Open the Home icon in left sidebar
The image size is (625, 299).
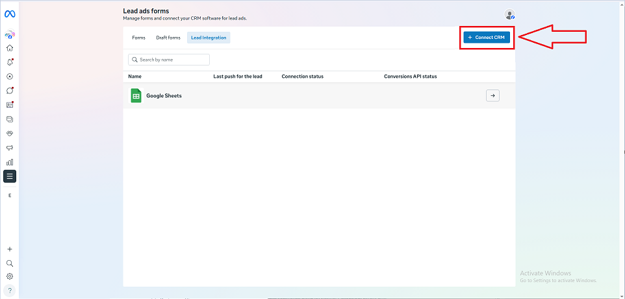tap(10, 48)
